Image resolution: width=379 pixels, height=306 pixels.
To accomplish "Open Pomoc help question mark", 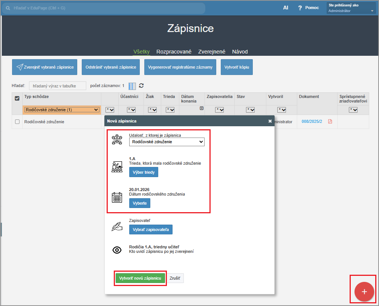I will [300, 8].
